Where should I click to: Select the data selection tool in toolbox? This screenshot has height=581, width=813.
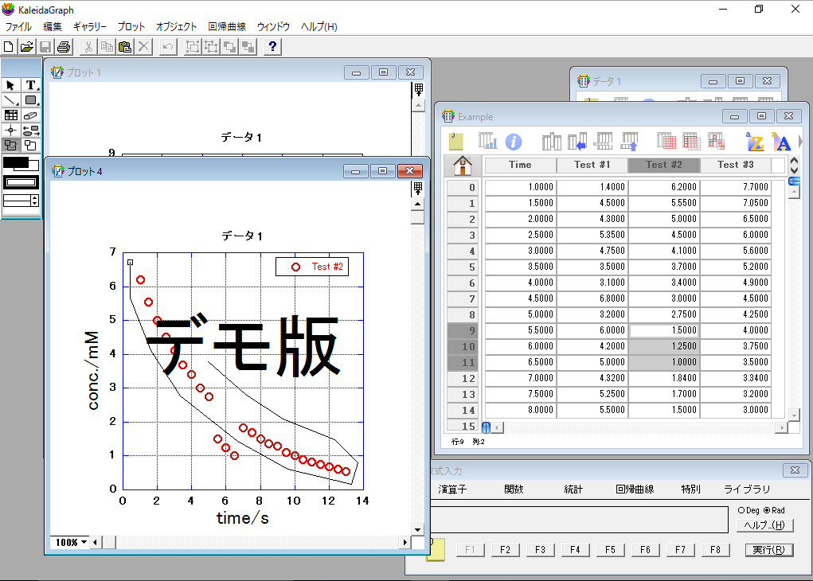point(10,145)
